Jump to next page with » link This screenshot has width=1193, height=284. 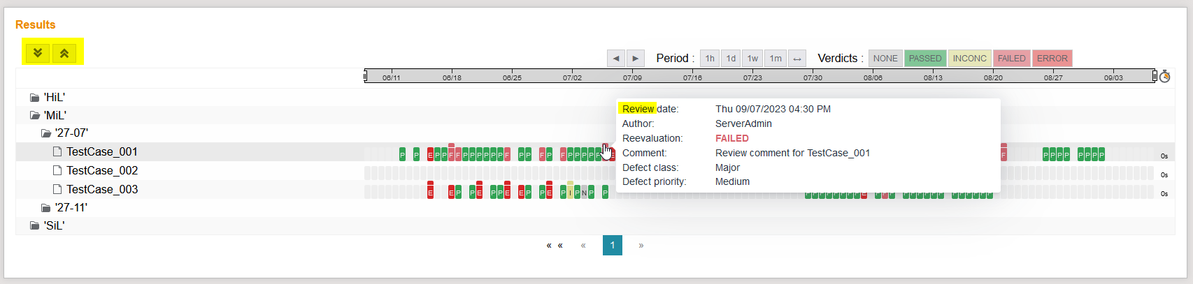click(x=641, y=245)
